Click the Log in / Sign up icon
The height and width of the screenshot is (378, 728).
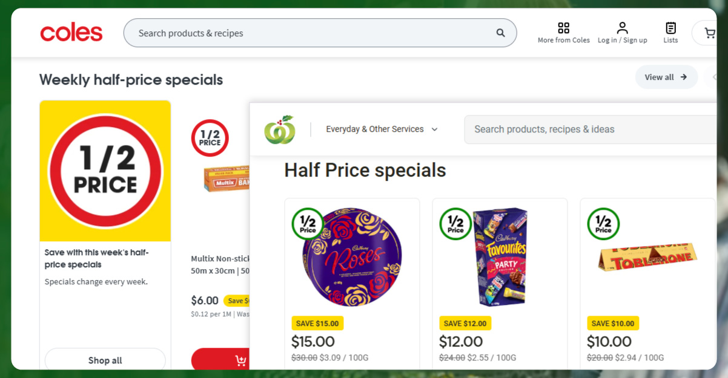point(622,28)
